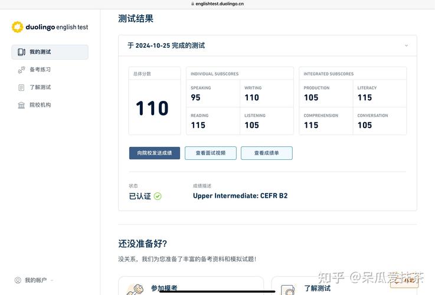Click the user avatar icon for 我的帐户

[x=18, y=280]
